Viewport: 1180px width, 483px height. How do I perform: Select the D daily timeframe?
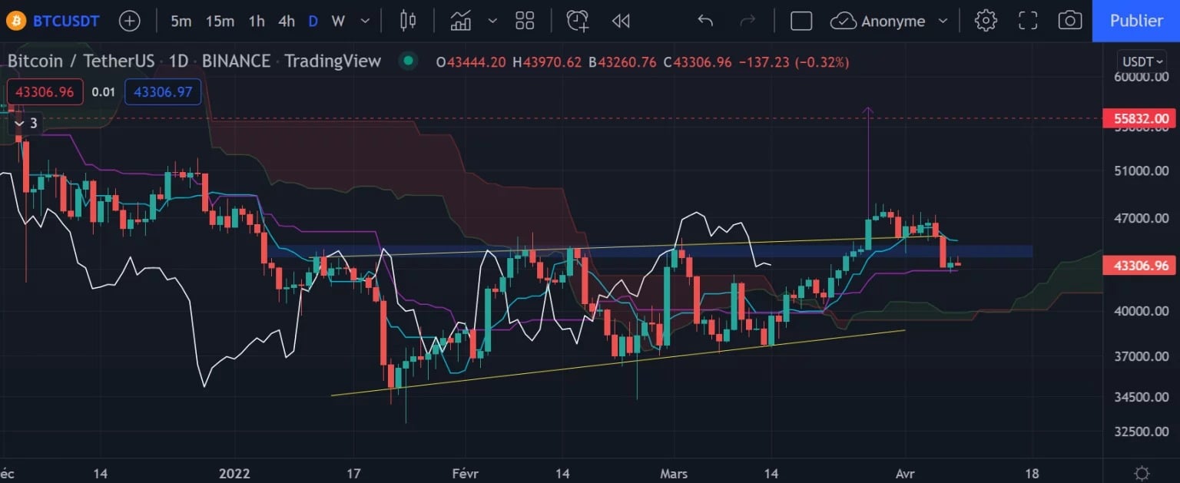313,21
